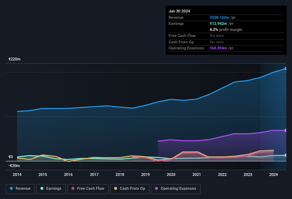Click the orange Cash From Op dot

pyautogui.click(x=116, y=188)
